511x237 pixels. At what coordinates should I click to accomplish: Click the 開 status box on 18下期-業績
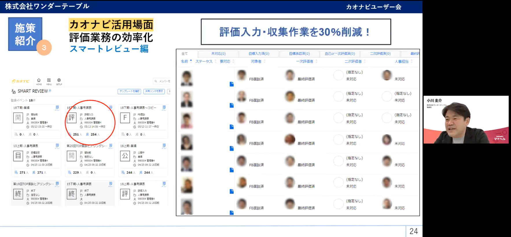18,118
